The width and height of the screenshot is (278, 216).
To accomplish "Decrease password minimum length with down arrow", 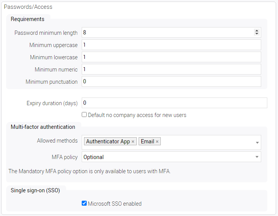I will (257, 34).
